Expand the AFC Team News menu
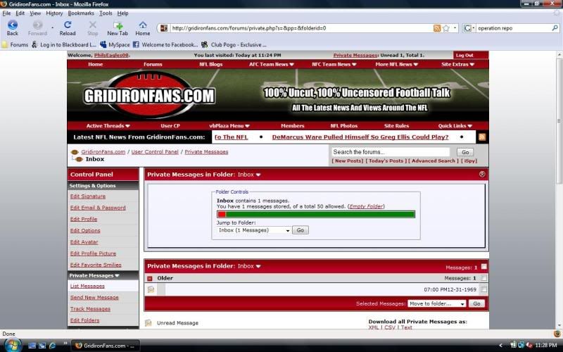The image size is (563, 352). 272,64
